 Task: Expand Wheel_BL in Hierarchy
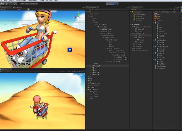pyautogui.click(x=91, y=68)
